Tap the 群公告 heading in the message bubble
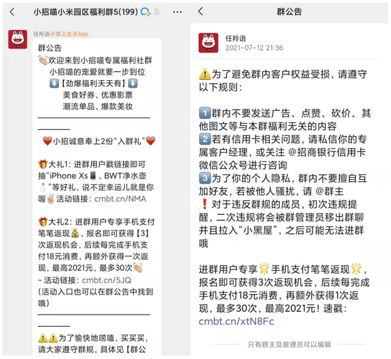Viewport: 391px width, 359px height. (x=50, y=48)
